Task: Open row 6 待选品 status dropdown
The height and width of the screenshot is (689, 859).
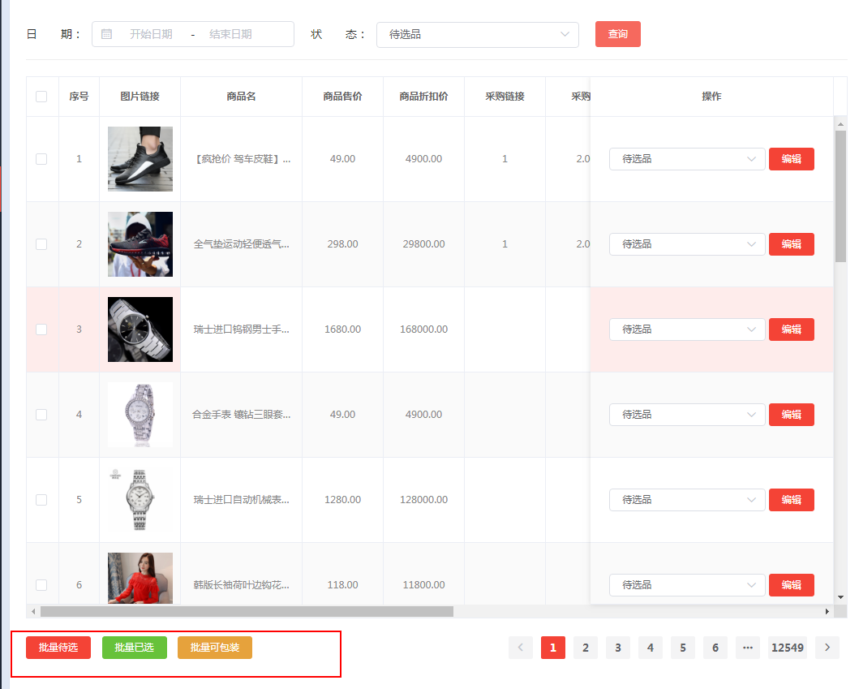Action: click(x=687, y=585)
